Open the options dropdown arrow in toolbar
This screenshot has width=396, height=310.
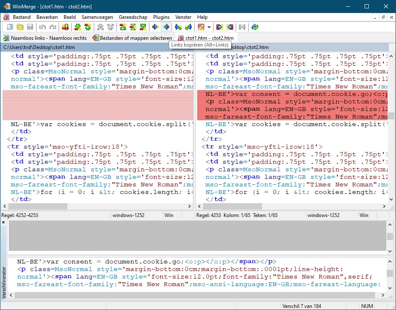(209, 27)
